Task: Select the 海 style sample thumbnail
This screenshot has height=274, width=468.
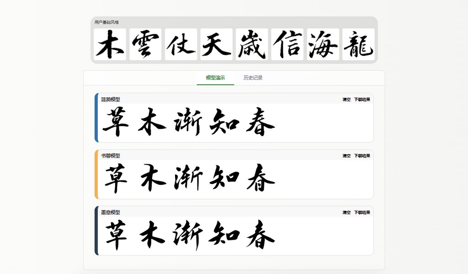Action: coord(323,44)
